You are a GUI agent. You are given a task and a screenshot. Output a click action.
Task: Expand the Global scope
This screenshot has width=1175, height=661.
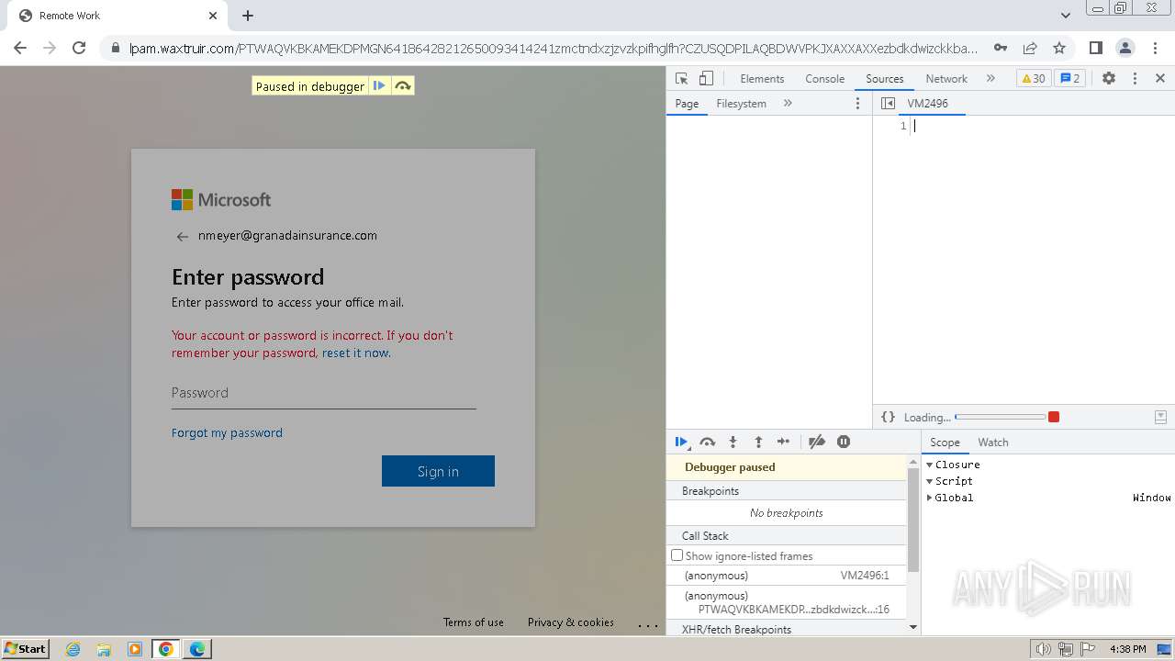click(x=929, y=498)
